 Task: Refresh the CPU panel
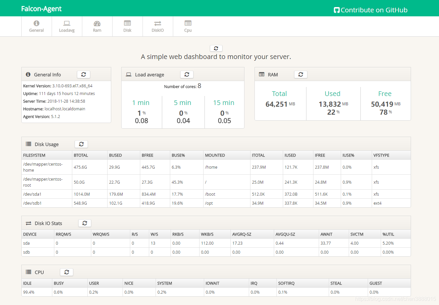pyautogui.click(x=67, y=272)
